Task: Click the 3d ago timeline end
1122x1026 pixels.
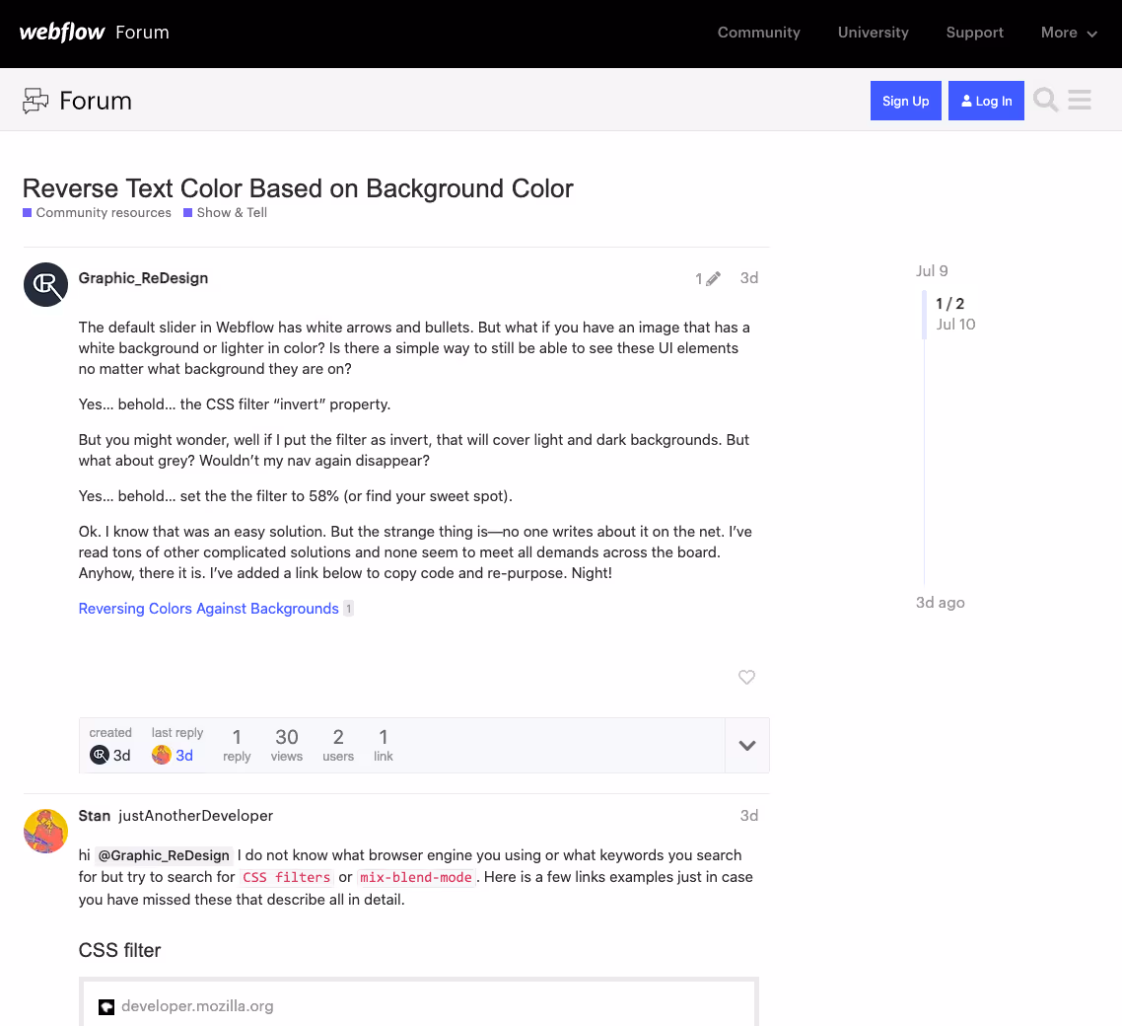Action: (x=941, y=603)
